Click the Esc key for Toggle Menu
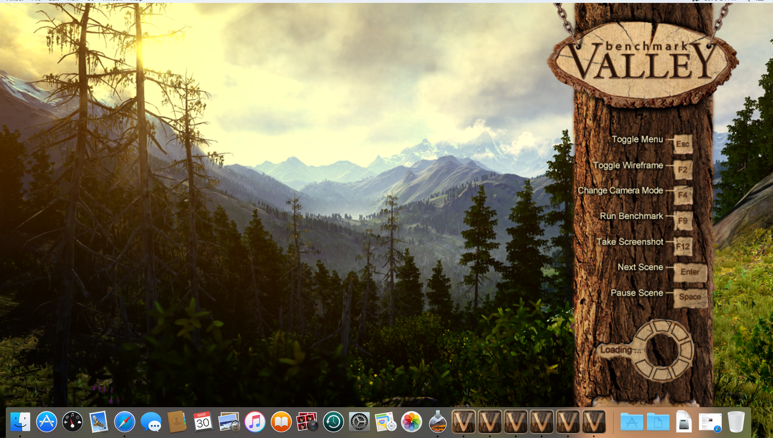The width and height of the screenshot is (773, 438). (x=683, y=144)
